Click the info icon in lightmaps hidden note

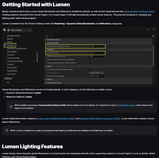[x=7, y=130]
